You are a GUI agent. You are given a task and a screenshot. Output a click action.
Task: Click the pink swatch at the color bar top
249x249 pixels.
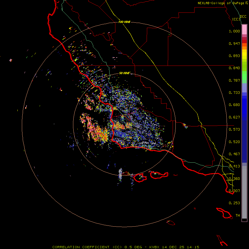coord(244,30)
